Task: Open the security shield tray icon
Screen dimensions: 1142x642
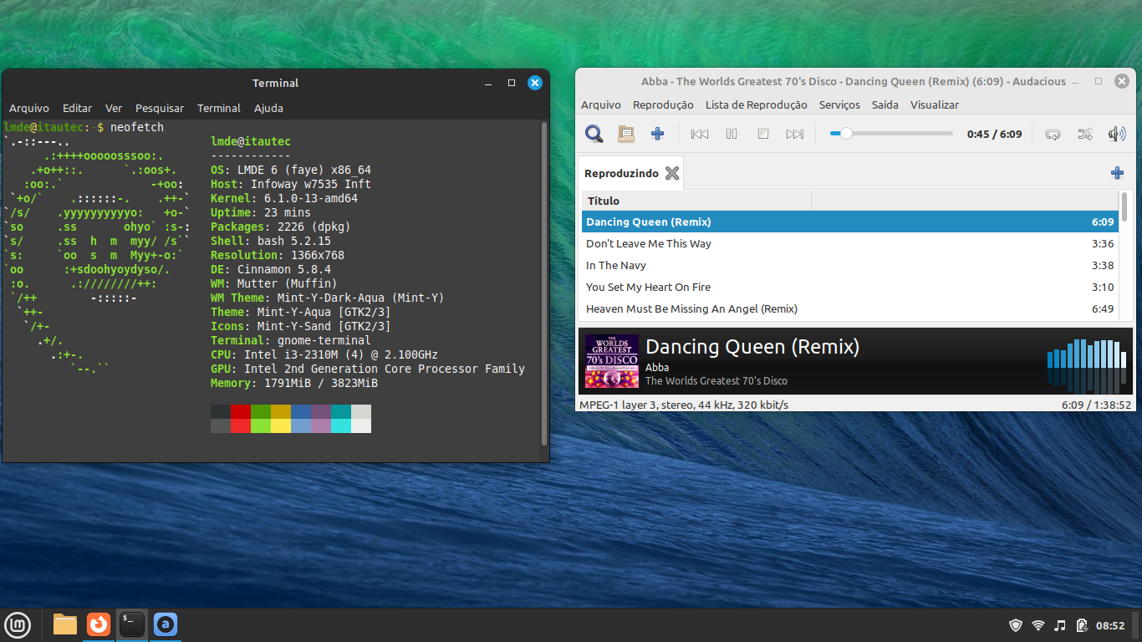Action: pyautogui.click(x=1016, y=625)
